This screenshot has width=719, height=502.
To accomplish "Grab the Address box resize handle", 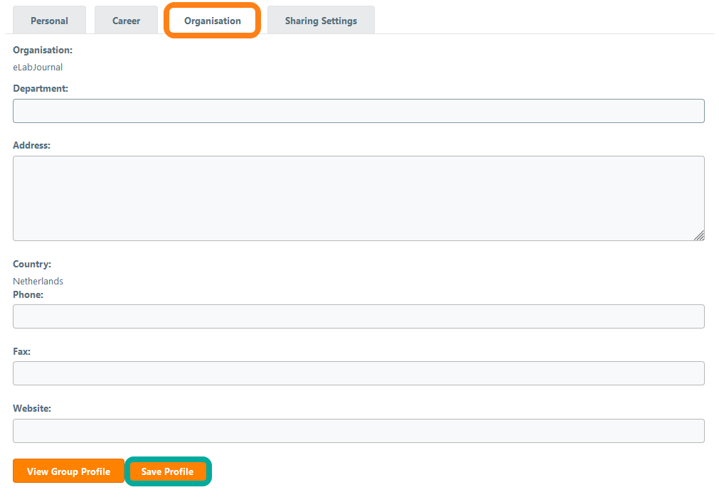I will [699, 235].
